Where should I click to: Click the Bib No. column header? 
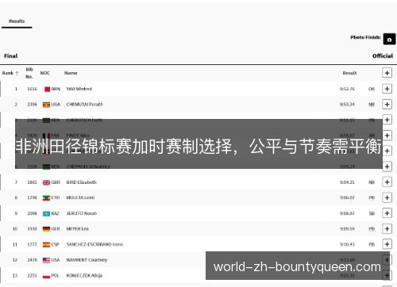tap(29, 73)
